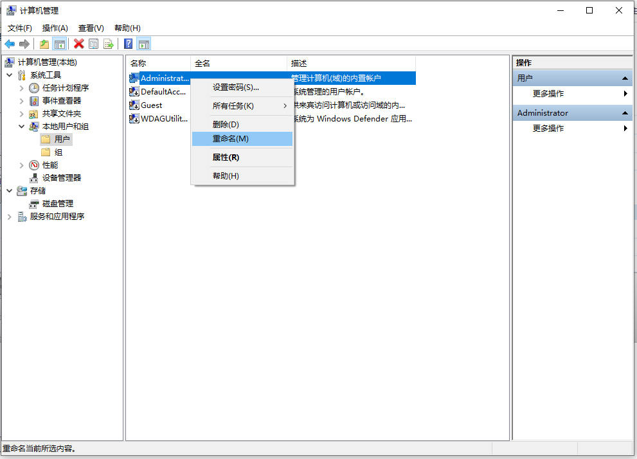Toggle the Show/Hide Console Tree icon
Screen dimensions: 637x459
[59, 44]
